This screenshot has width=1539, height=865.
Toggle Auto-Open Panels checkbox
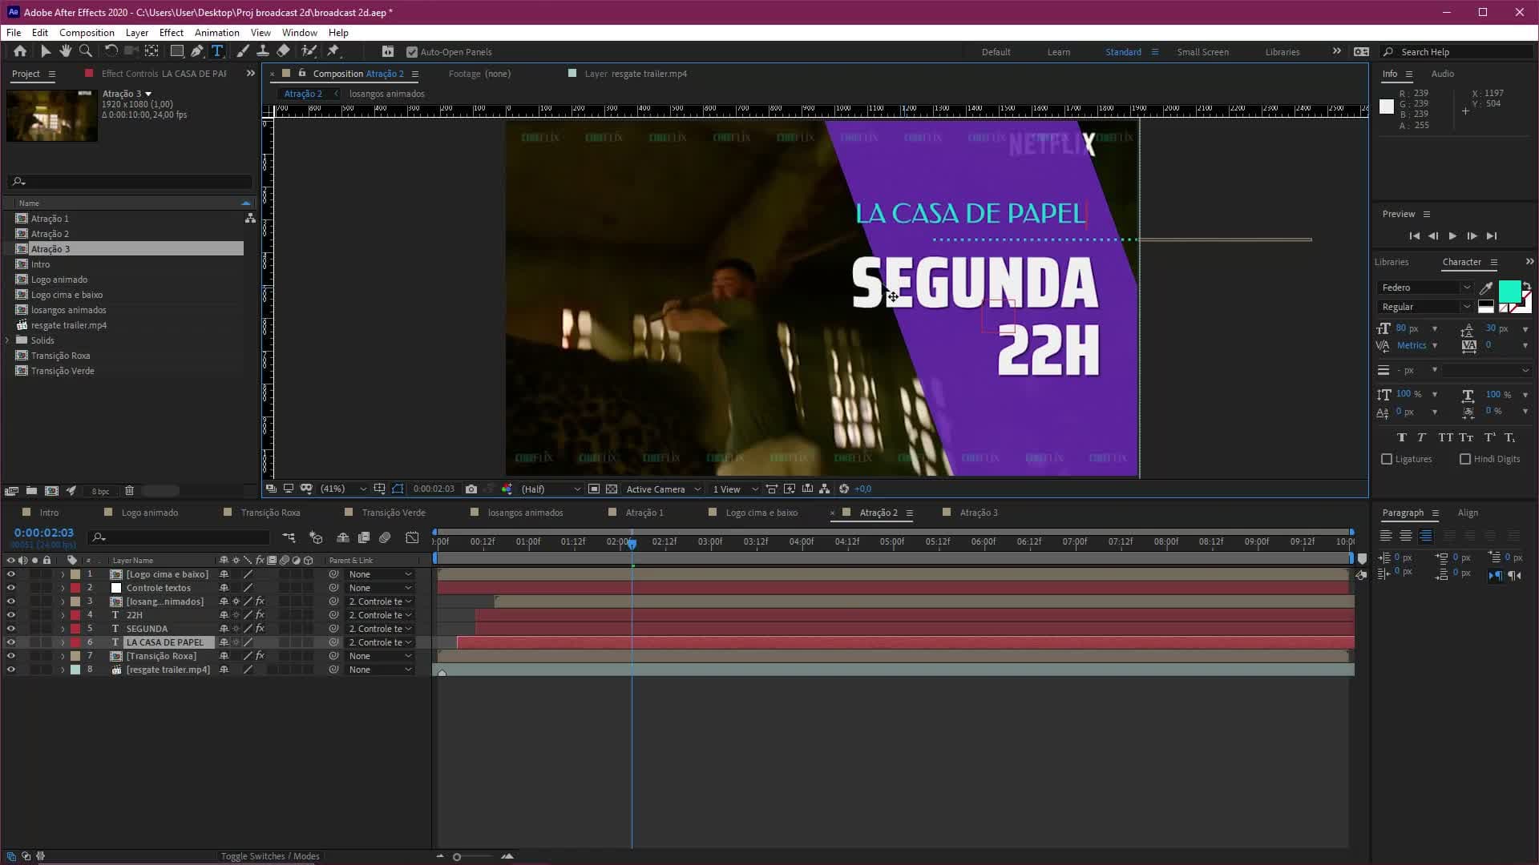pyautogui.click(x=412, y=52)
